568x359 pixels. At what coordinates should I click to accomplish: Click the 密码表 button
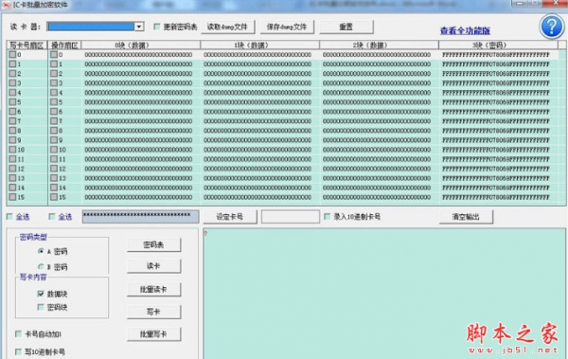click(x=153, y=244)
